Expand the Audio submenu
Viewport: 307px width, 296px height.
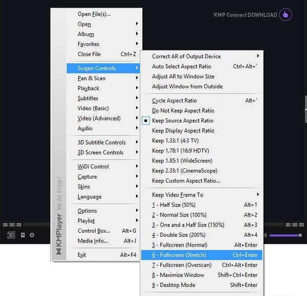pyautogui.click(x=103, y=129)
